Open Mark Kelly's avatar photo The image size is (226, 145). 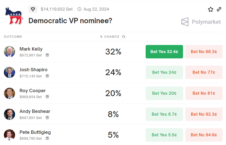pos(9,52)
